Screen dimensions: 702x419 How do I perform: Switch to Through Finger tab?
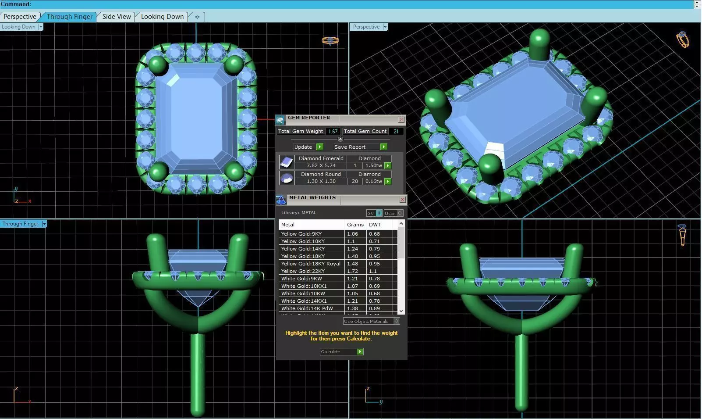[70, 17]
